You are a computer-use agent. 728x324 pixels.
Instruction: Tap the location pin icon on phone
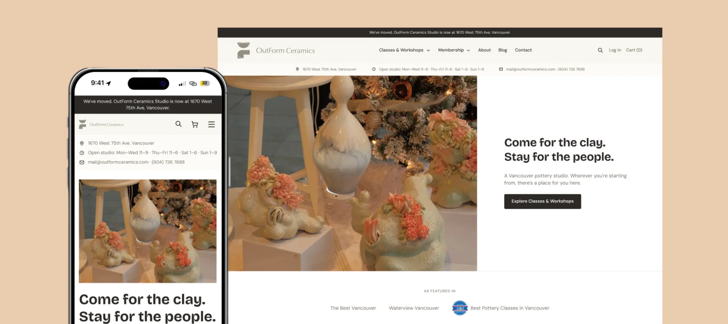click(82, 143)
